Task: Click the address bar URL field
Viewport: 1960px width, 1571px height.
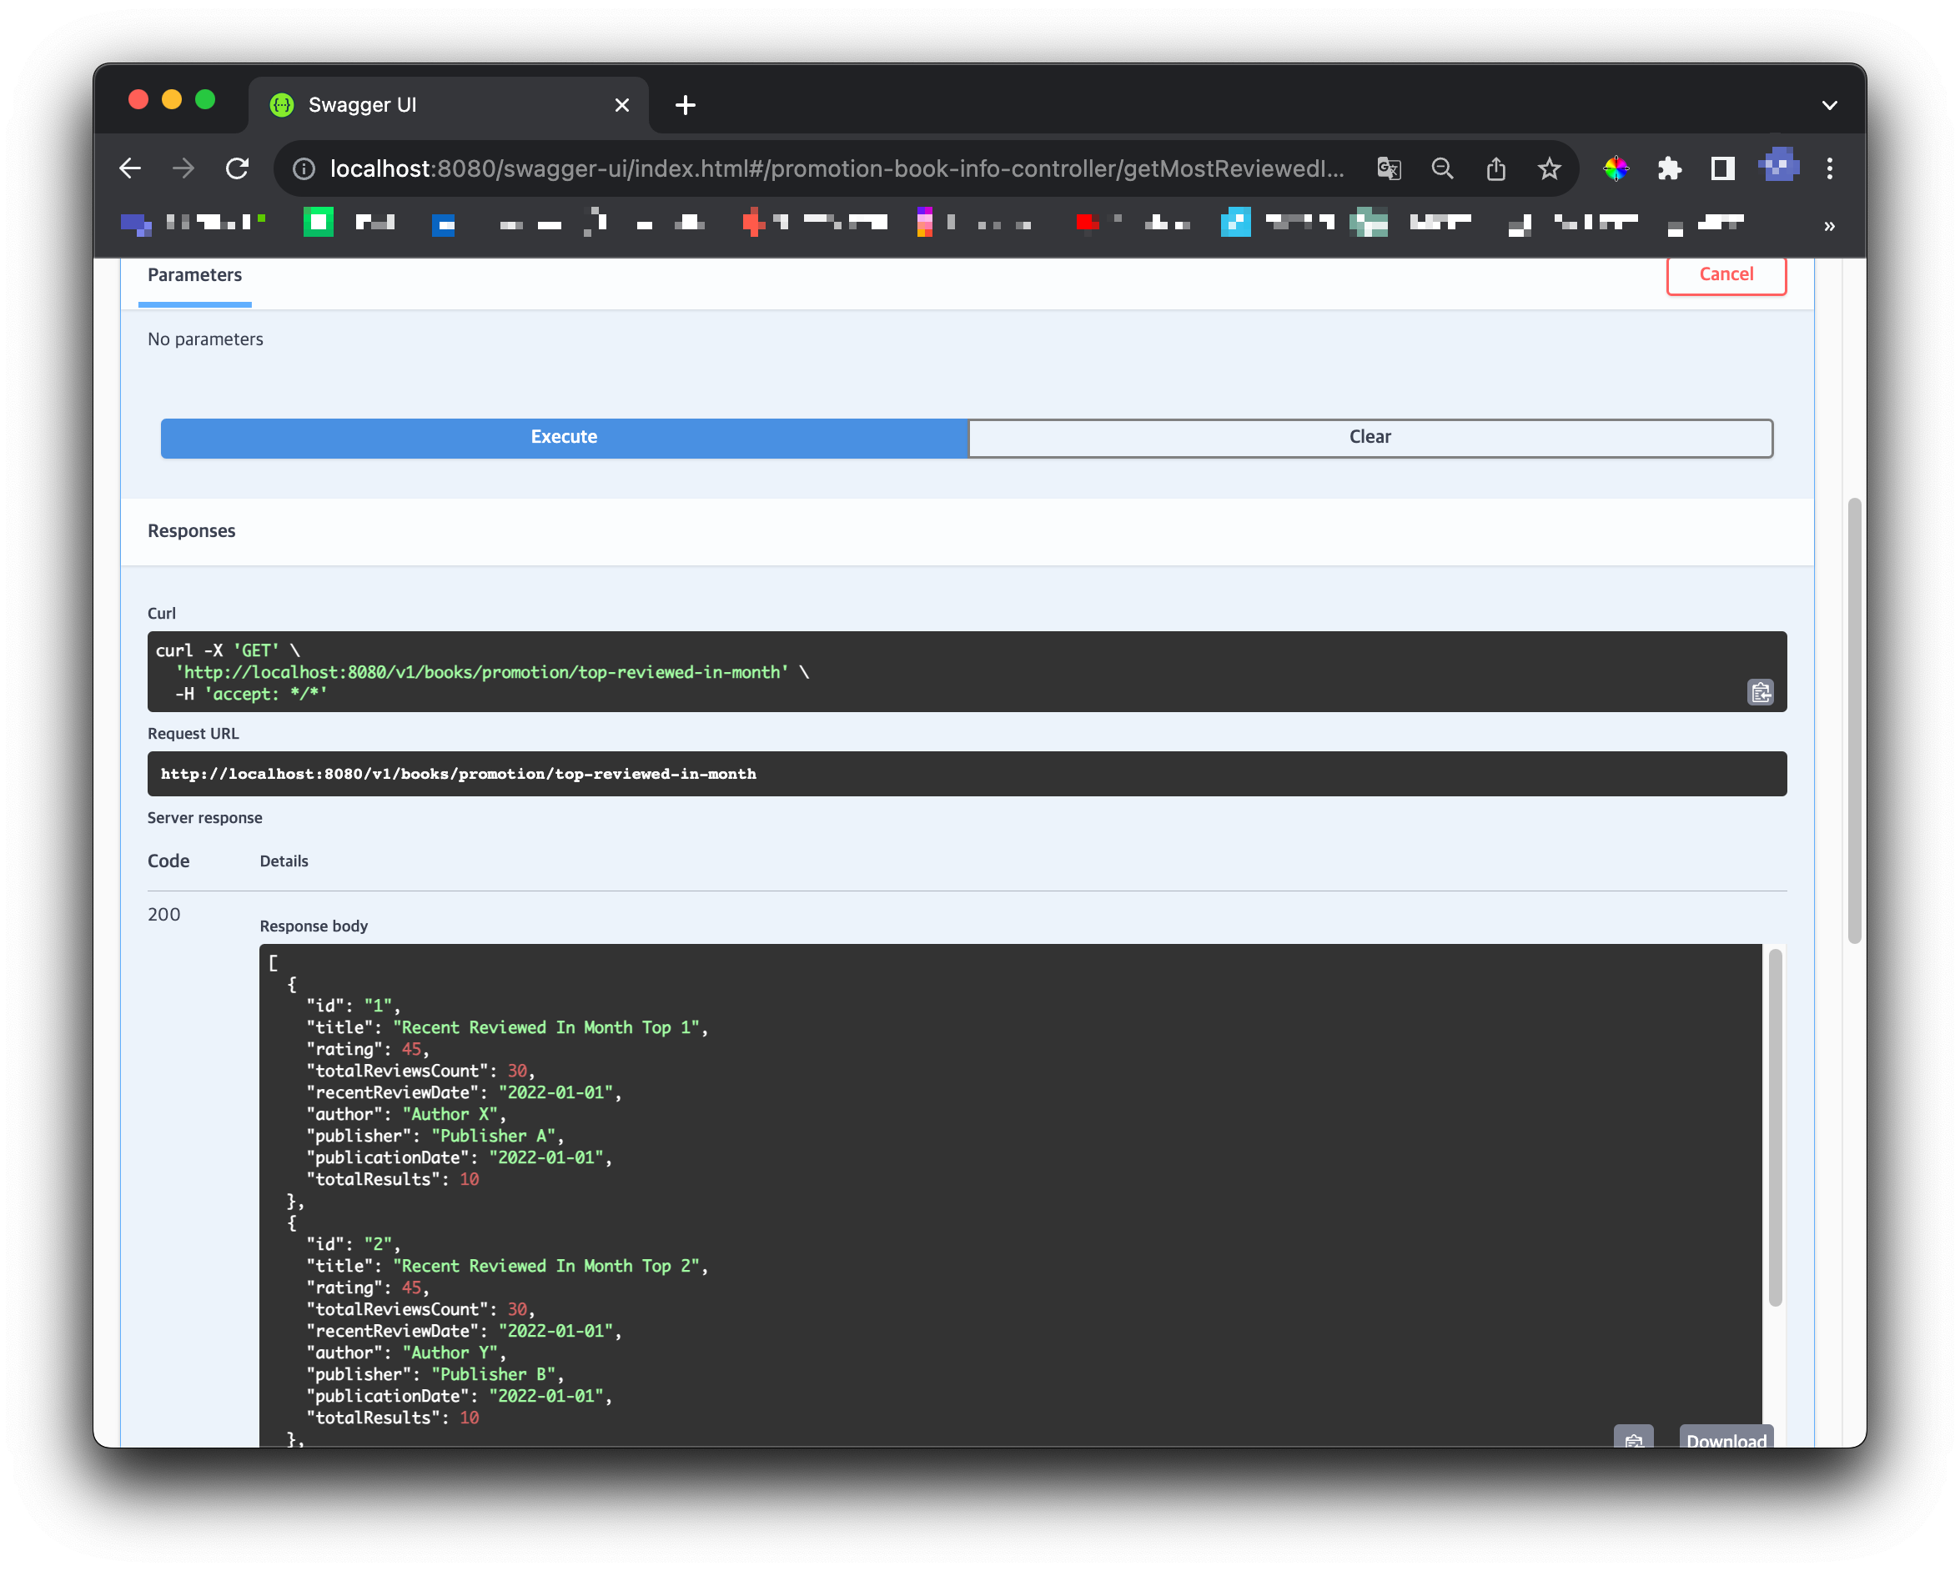Action: [837, 168]
